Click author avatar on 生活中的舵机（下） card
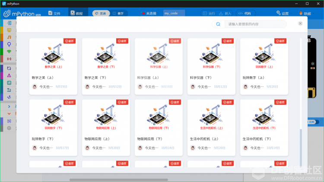 [245, 148]
